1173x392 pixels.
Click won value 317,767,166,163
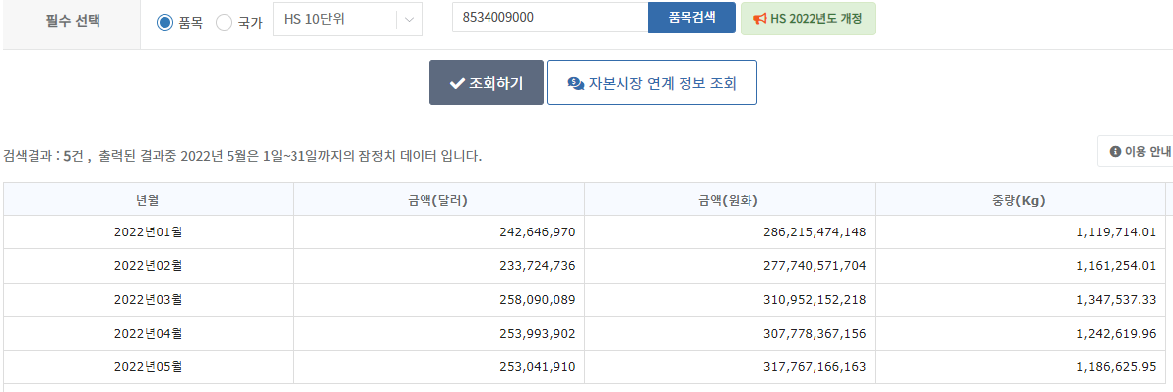(815, 367)
